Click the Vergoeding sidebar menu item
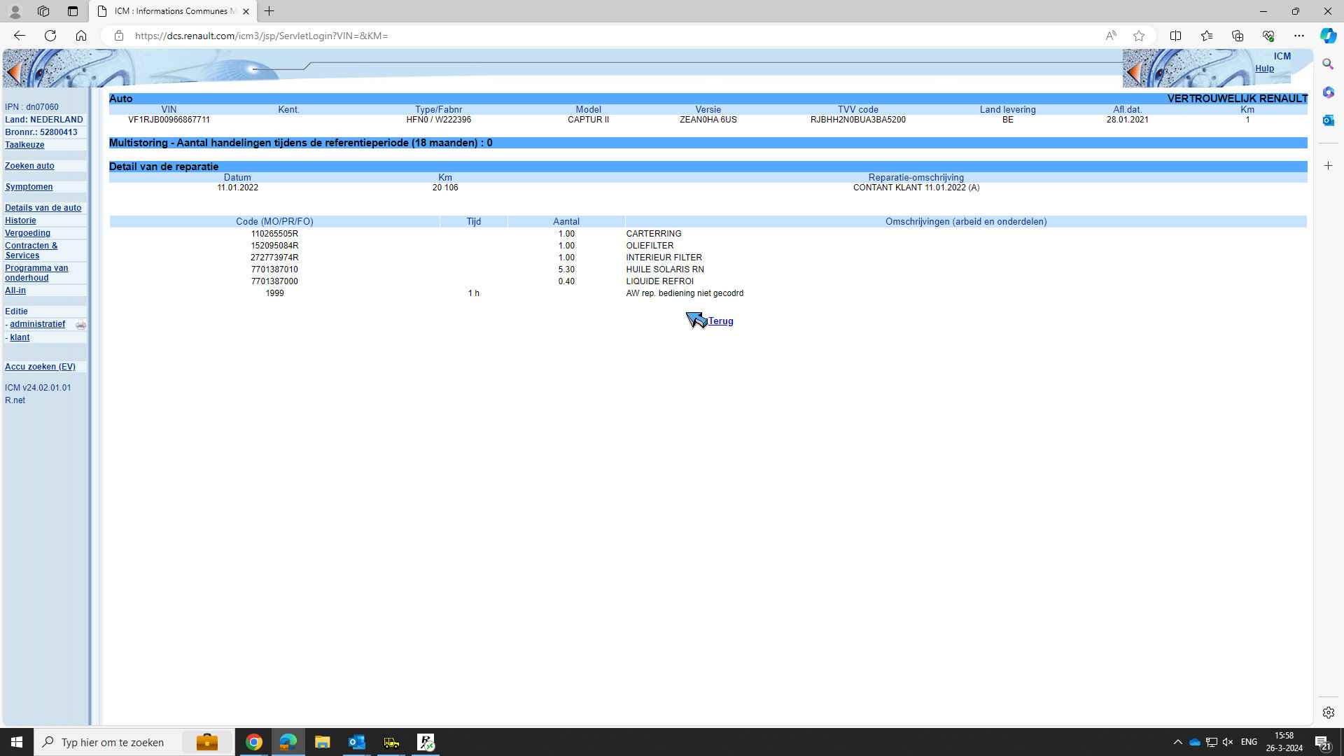1344x756 pixels. pyautogui.click(x=28, y=232)
